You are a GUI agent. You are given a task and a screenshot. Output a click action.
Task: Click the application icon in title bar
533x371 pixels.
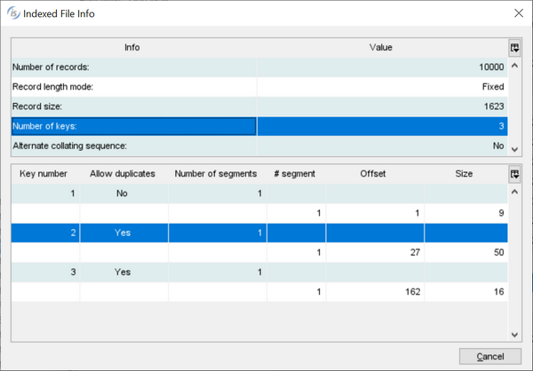12,13
